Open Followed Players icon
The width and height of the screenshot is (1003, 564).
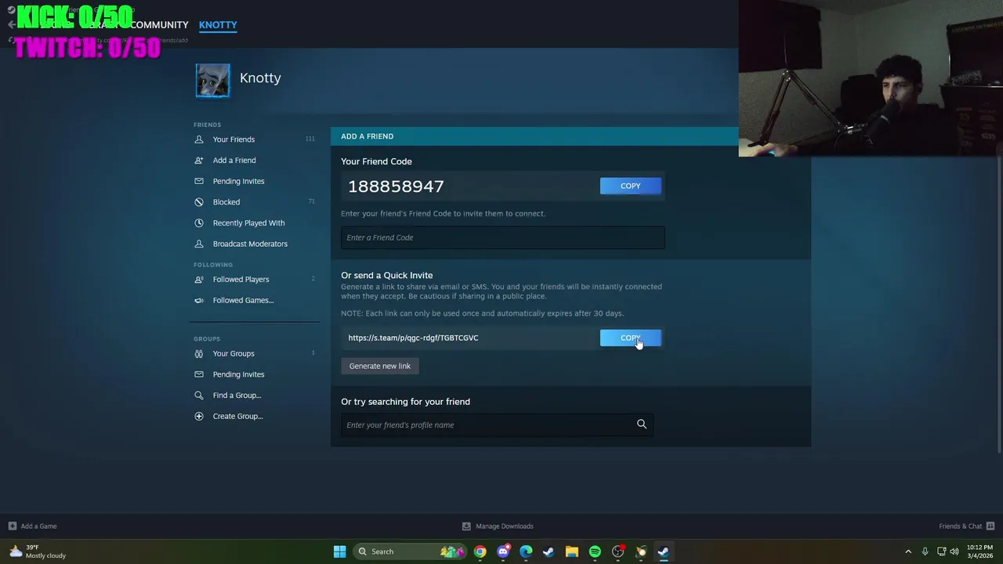click(x=199, y=280)
